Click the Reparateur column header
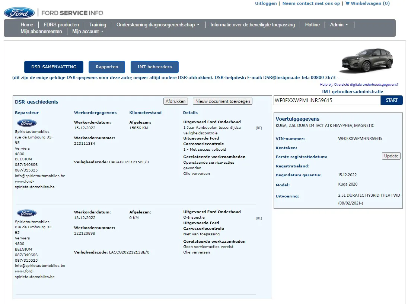 point(27,112)
